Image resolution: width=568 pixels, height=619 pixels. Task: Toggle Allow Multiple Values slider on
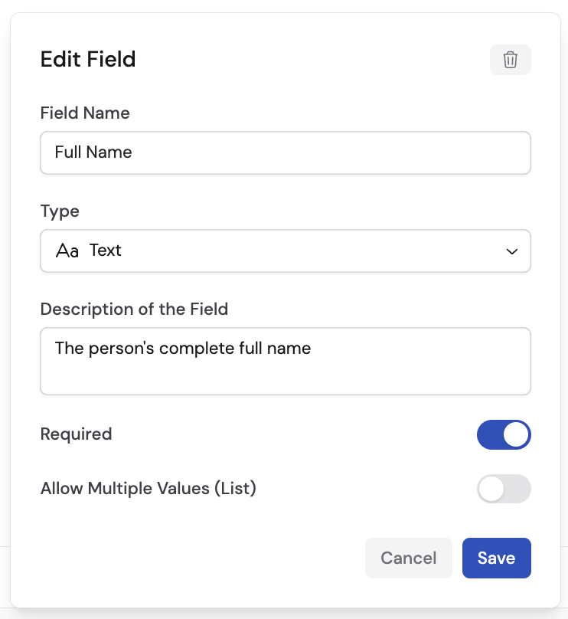click(504, 489)
